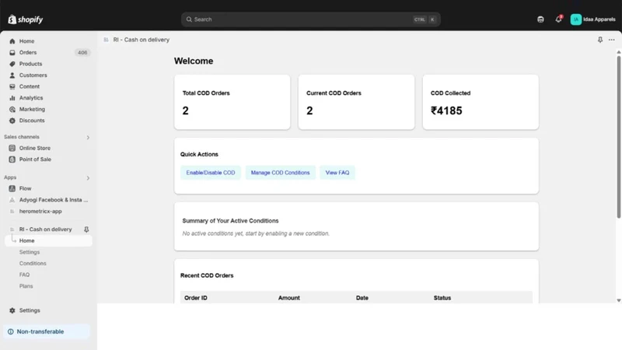Open the FAQ sub-item in the sidebar

(25, 275)
